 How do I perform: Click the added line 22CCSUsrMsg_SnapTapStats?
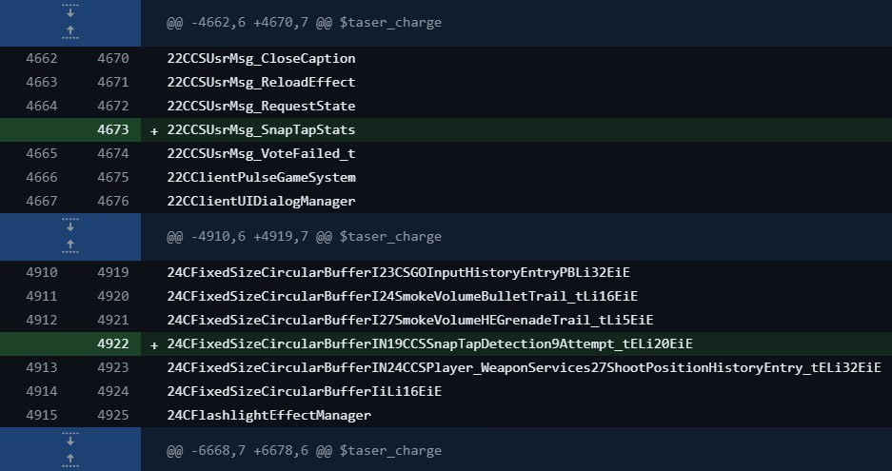(x=261, y=129)
